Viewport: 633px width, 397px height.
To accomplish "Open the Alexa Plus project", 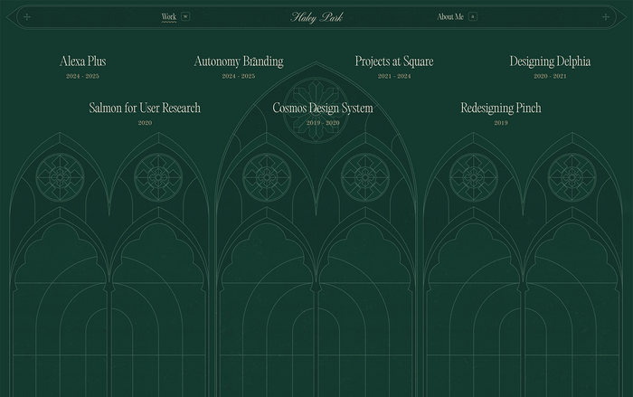I will (x=83, y=61).
